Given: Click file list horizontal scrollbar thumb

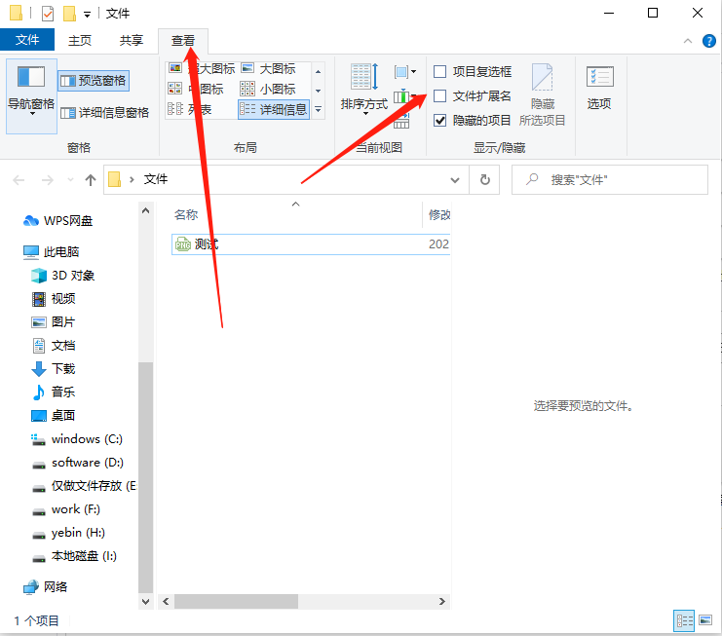Looking at the screenshot, I should pyautogui.click(x=236, y=602).
